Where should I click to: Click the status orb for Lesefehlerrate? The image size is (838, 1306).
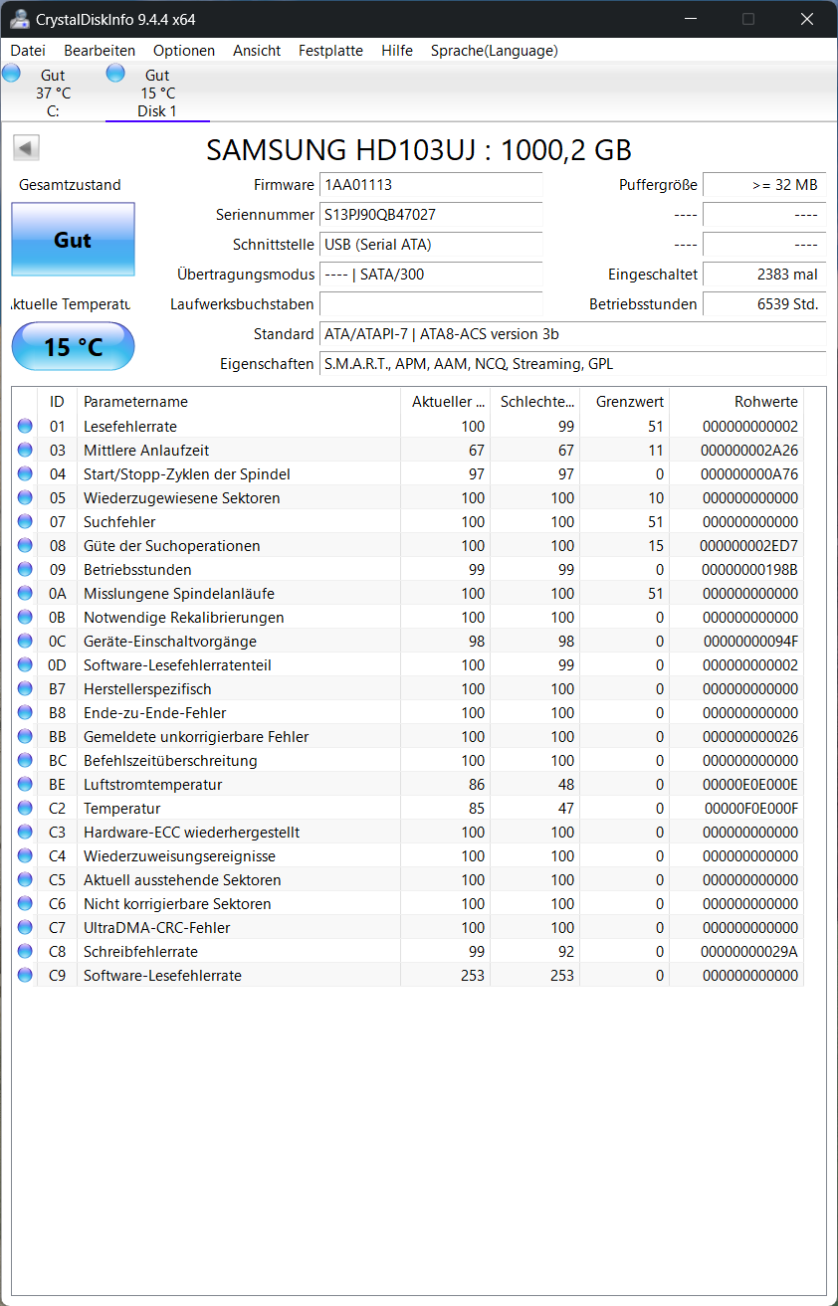25,426
